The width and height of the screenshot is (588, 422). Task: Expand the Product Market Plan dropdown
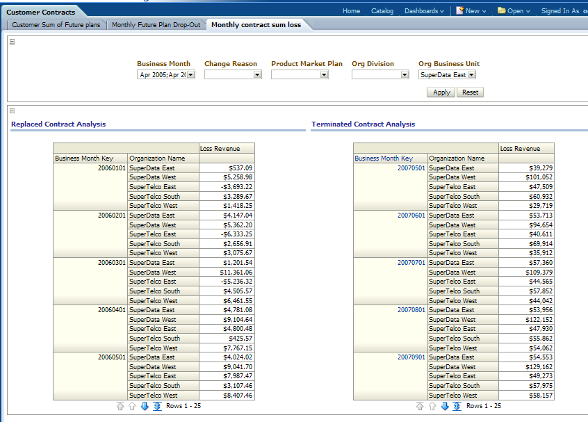point(324,74)
